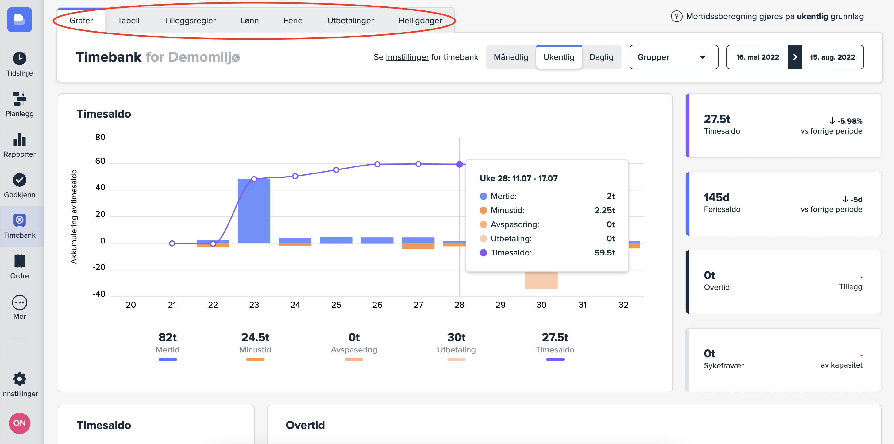Click the ON user avatar button
Screen dimensions: 894x444
[x=19, y=423]
